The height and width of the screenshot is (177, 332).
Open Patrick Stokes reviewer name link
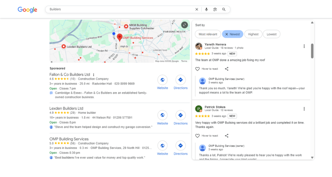pos(215,107)
